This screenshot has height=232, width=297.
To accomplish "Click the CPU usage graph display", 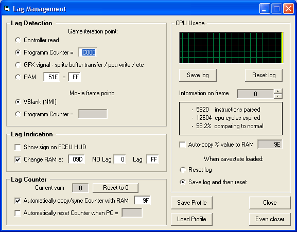I will 231,48.
